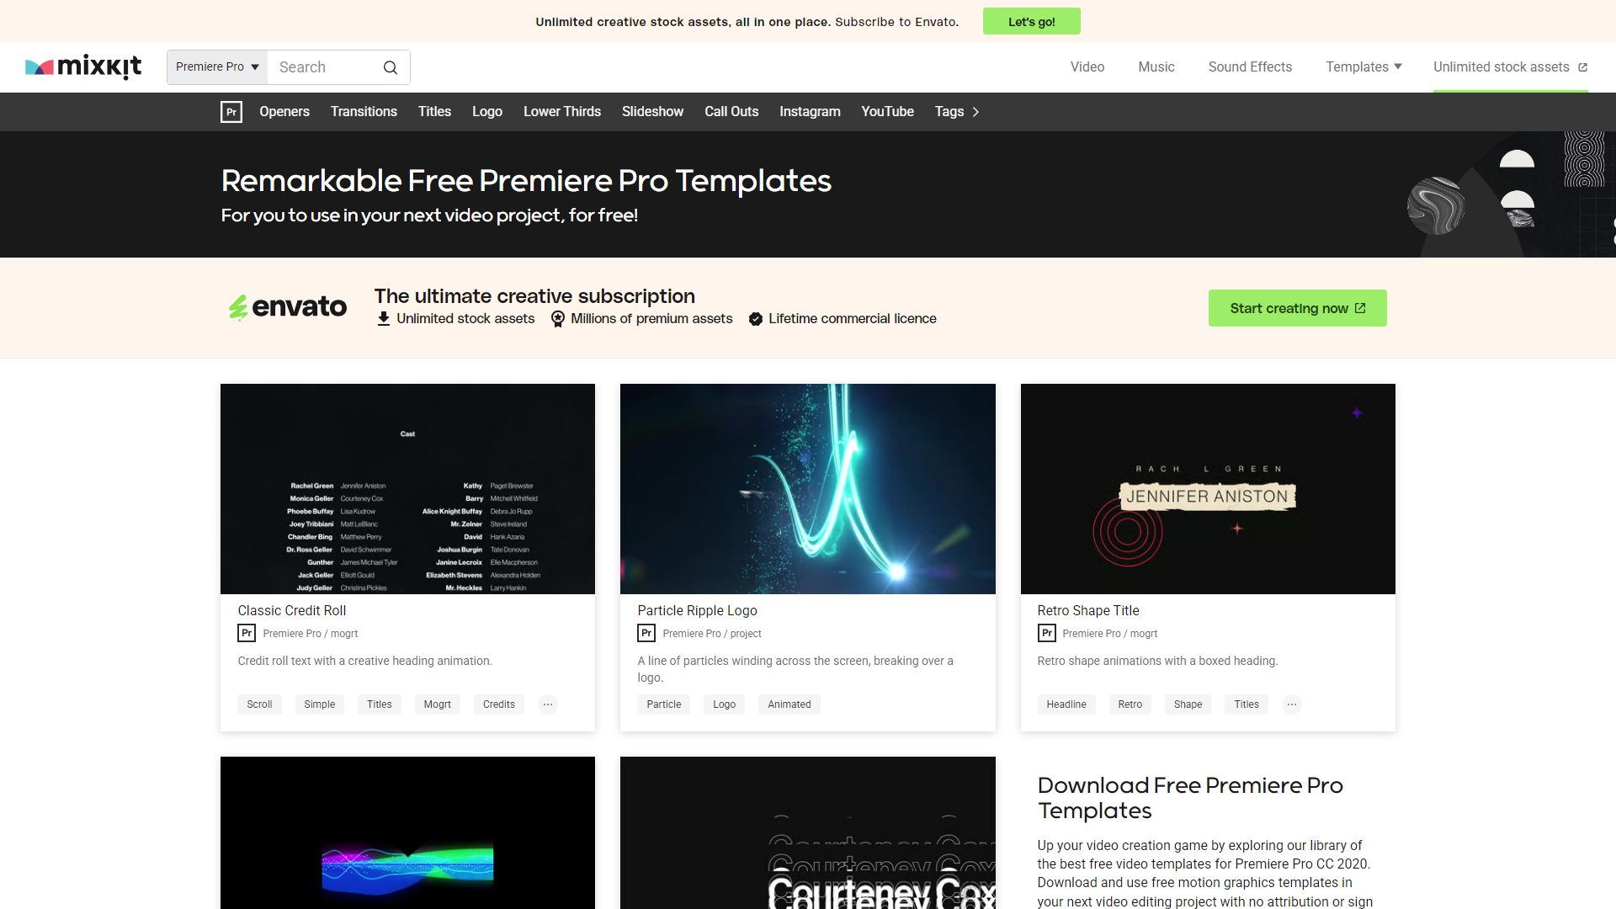Image resolution: width=1616 pixels, height=909 pixels.
Task: Select the Lower Thirds category
Action: tap(562, 112)
